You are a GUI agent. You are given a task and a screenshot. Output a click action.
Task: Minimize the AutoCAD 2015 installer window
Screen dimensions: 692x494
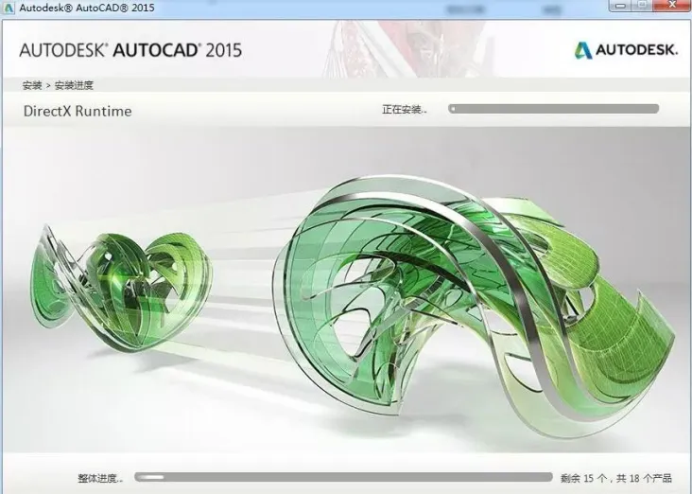622,6
